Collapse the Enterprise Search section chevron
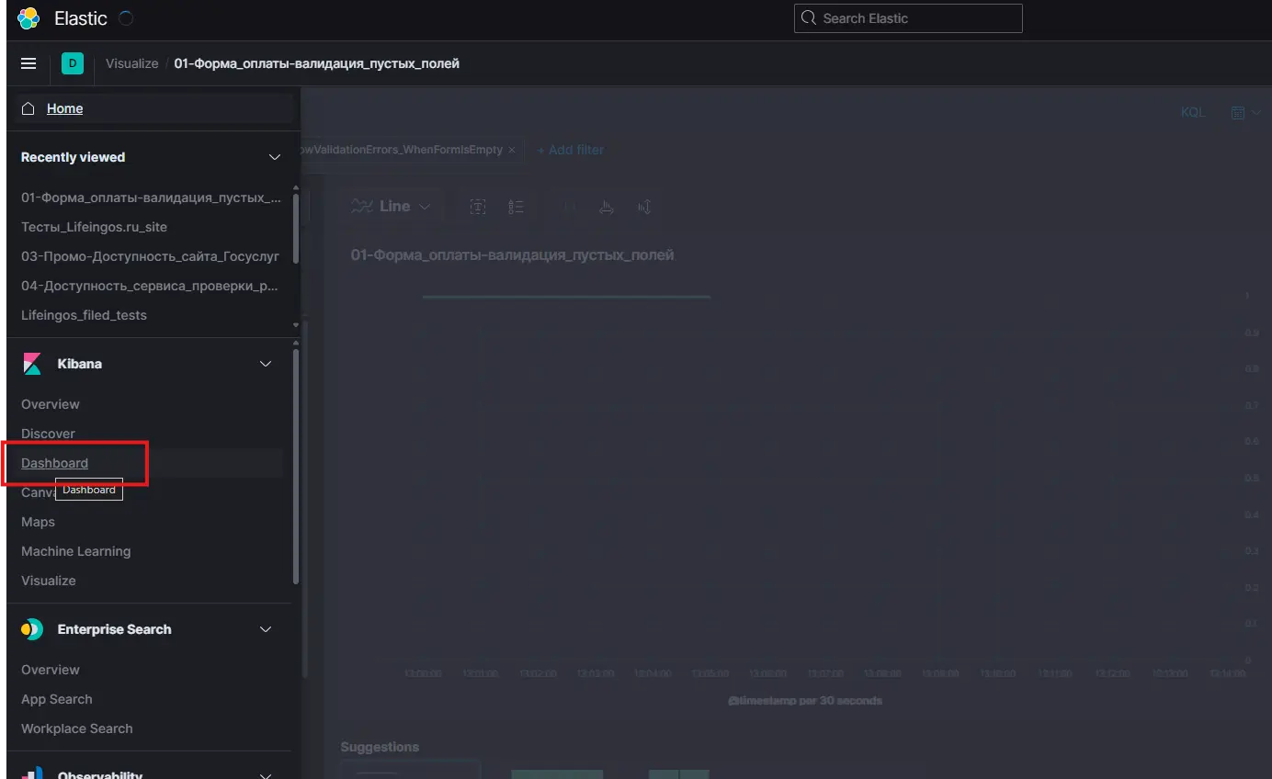Image resolution: width=1272 pixels, height=779 pixels. 266,629
